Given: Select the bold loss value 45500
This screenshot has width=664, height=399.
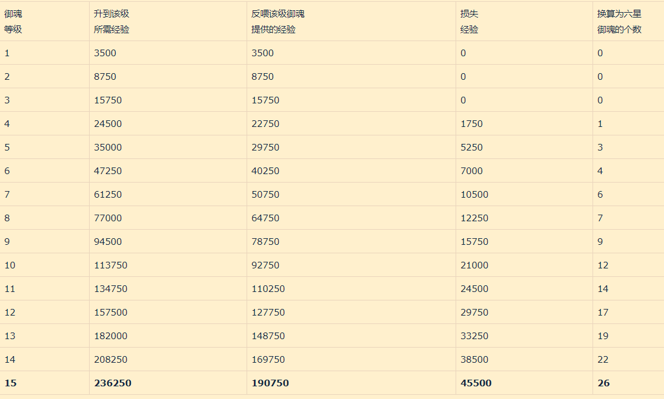Looking at the screenshot, I should pos(476,383).
